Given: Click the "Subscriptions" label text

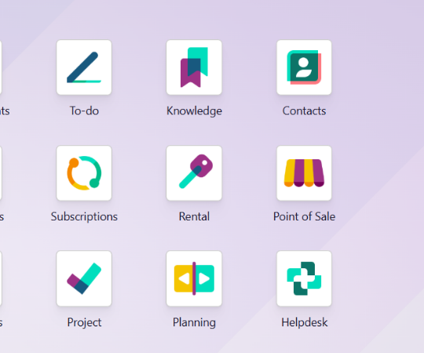Looking at the screenshot, I should coord(84,217).
